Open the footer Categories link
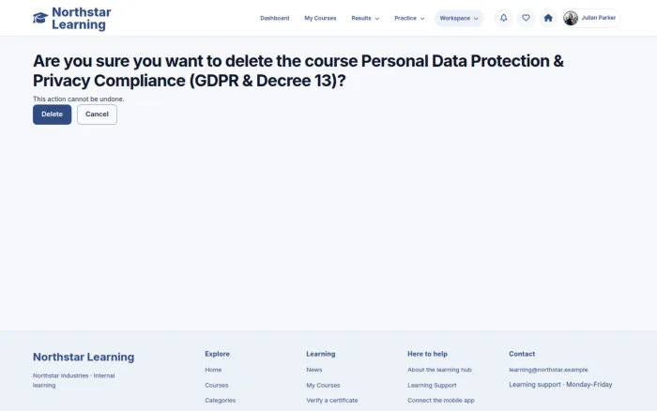The image size is (657, 411). pos(220,400)
